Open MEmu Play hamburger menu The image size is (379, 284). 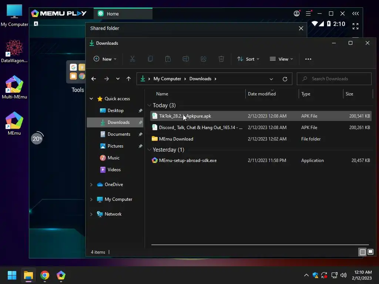tap(308, 14)
